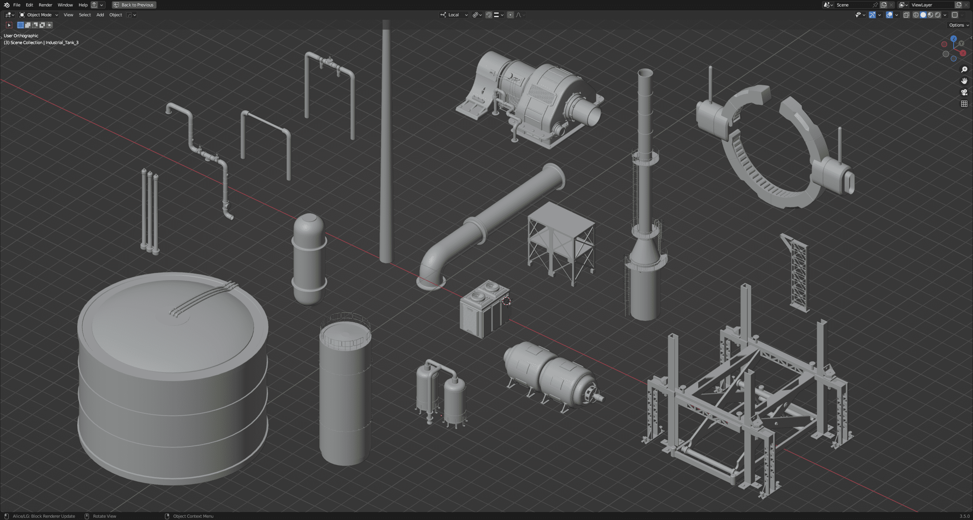
Task: Open the Object Mode dropdown
Action: tap(39, 15)
